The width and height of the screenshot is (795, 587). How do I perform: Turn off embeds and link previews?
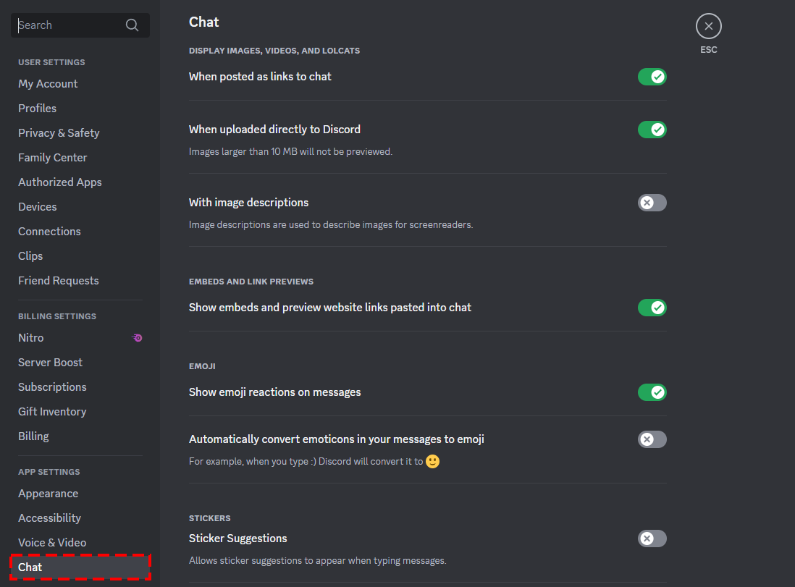point(652,308)
